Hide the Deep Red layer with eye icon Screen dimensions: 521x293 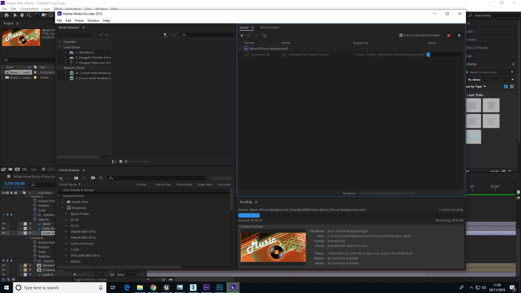point(3,229)
